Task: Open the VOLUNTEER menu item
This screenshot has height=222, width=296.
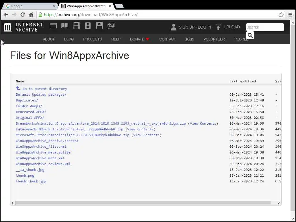Action: (214, 39)
